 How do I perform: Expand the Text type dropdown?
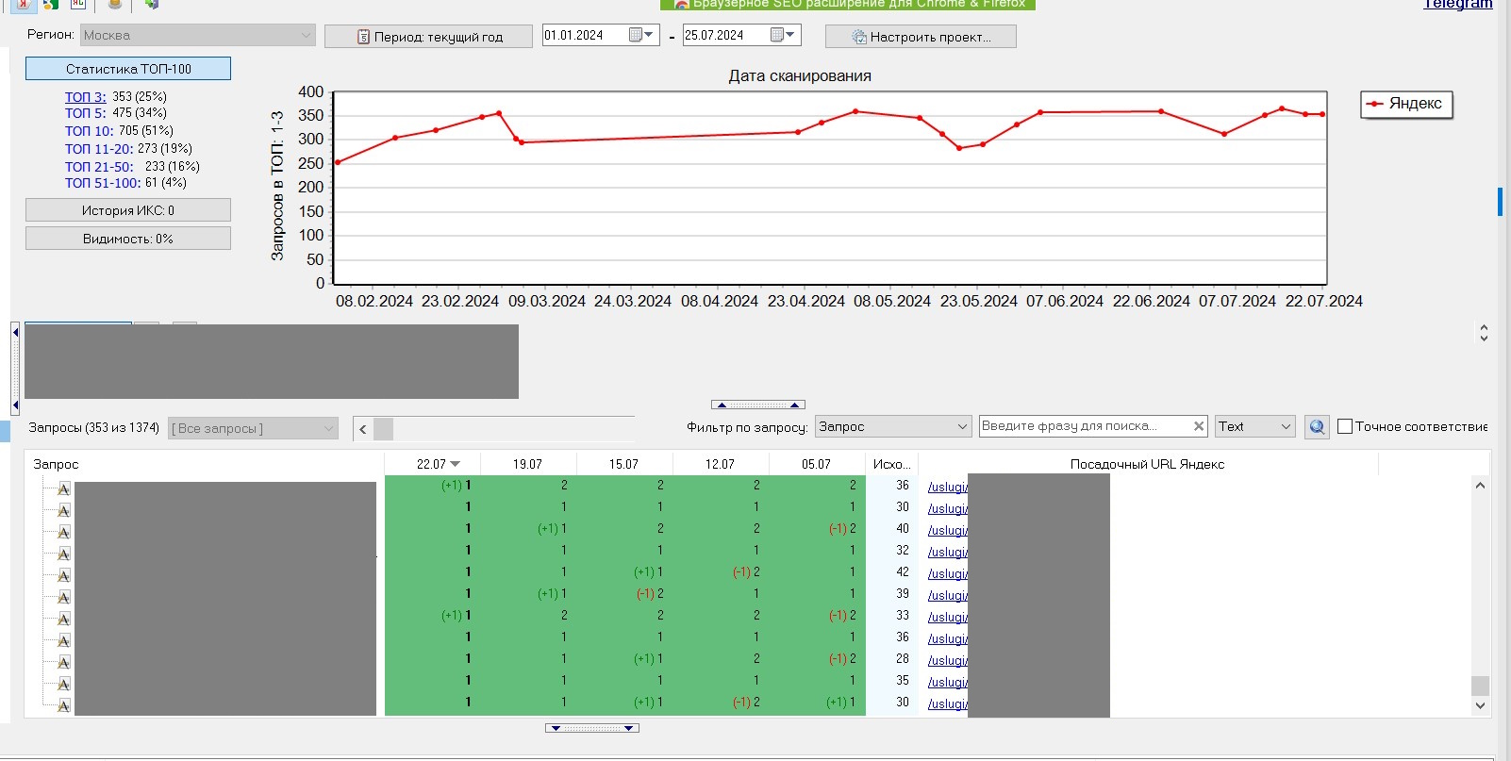[x=1254, y=427]
